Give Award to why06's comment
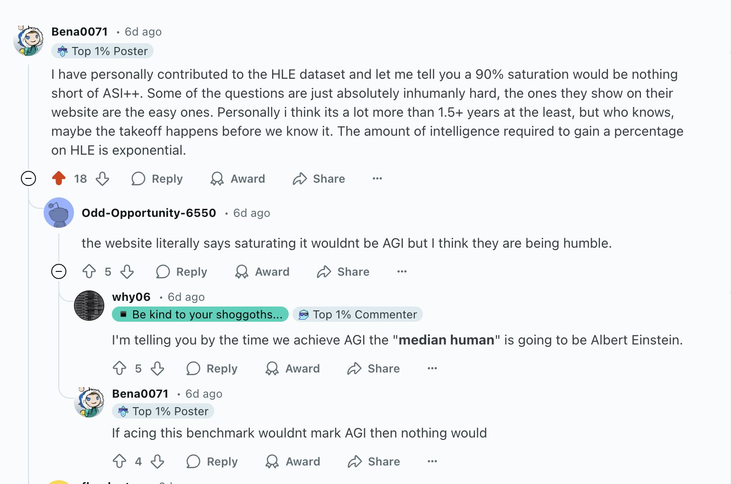 292,368
